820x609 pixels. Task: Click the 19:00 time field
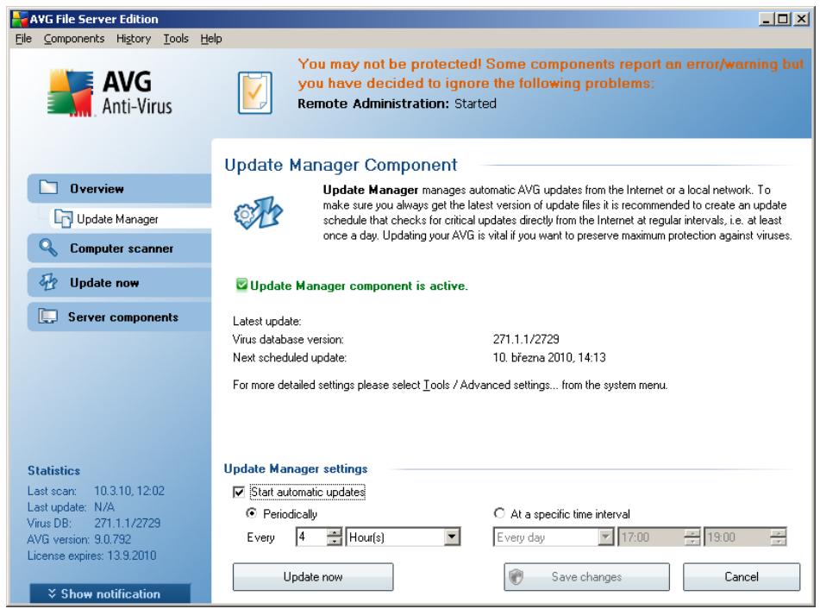click(737, 537)
